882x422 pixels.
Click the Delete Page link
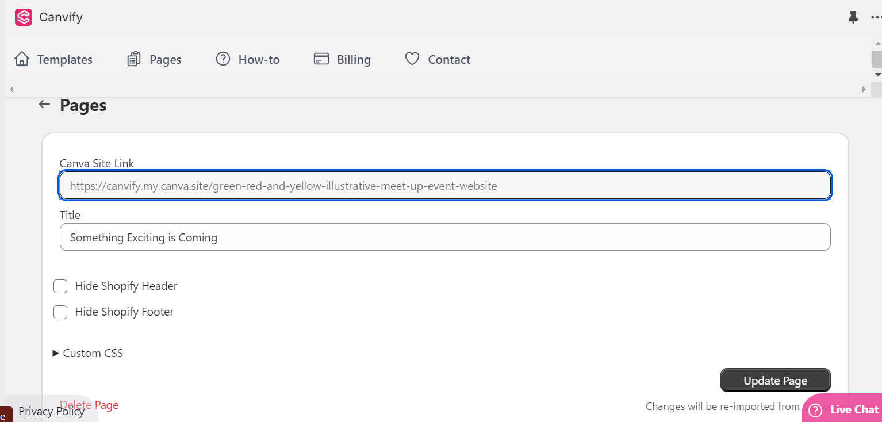tap(89, 405)
